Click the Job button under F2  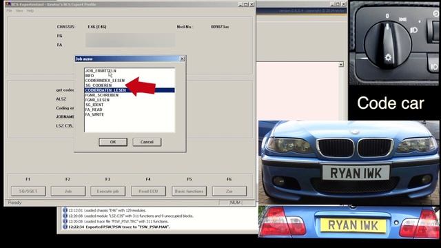(68, 192)
